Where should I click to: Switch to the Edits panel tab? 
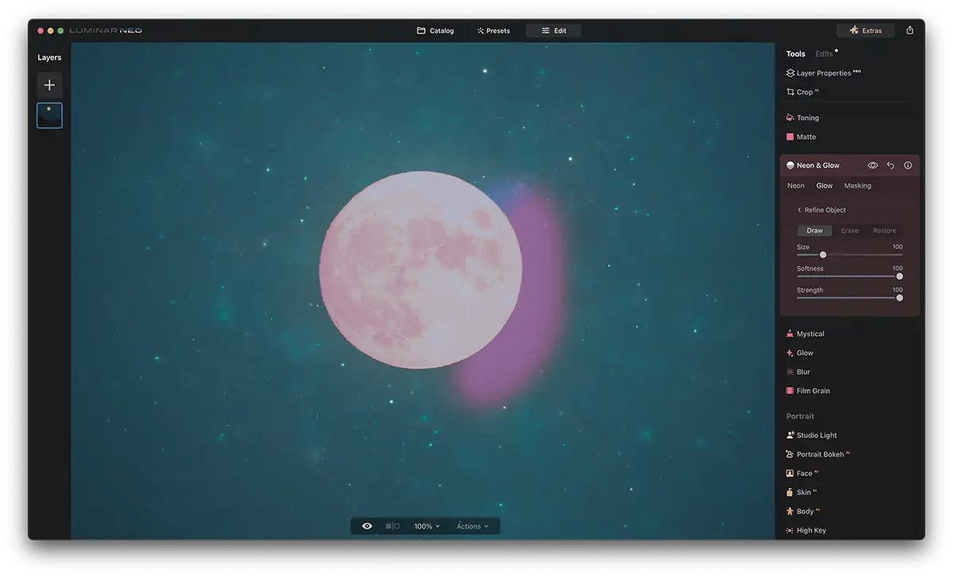click(x=824, y=54)
